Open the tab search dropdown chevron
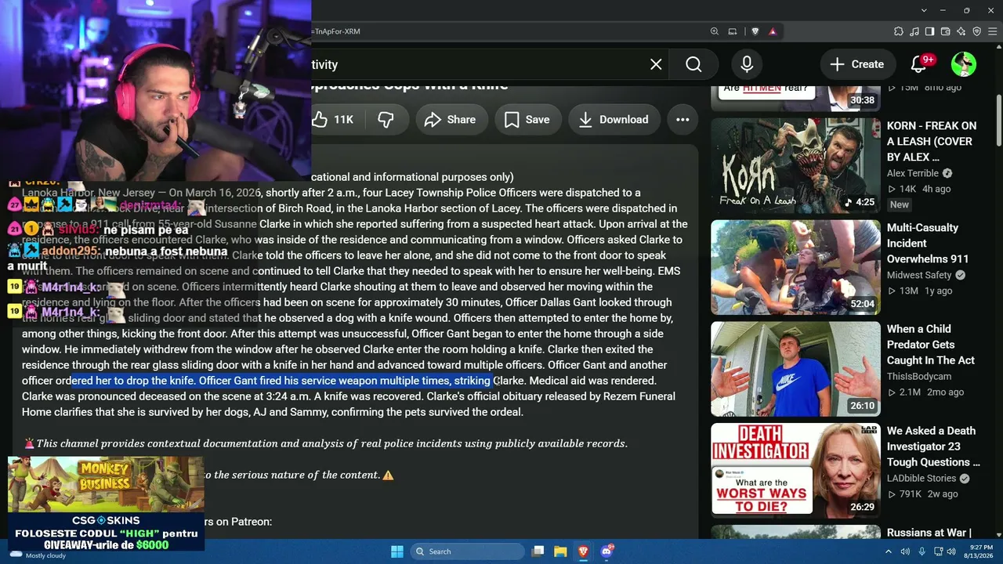 [925, 10]
